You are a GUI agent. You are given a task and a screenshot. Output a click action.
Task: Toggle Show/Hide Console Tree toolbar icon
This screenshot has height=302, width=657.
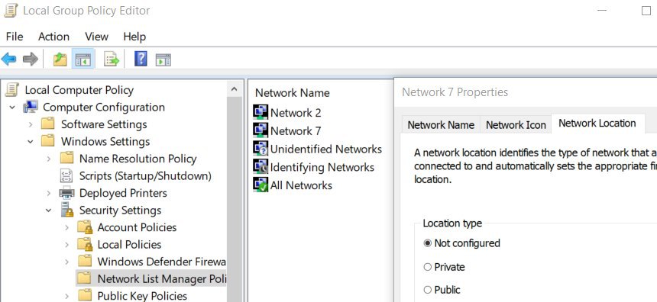tap(83, 59)
